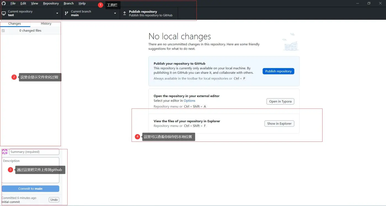Click the upload arrow icon for Publish repository

124,13
